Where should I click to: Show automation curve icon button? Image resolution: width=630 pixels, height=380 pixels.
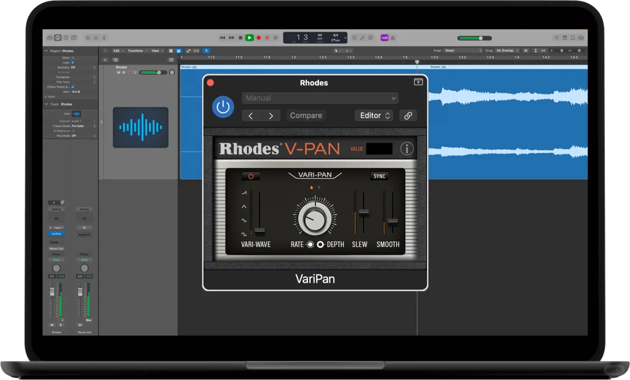click(188, 51)
